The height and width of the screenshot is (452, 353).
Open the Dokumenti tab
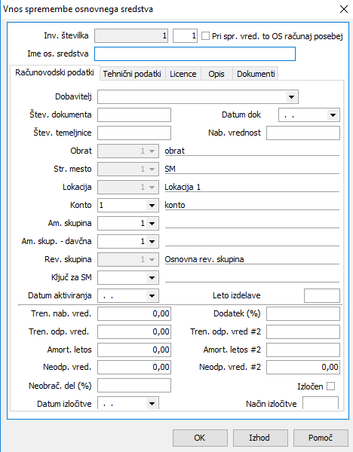tap(256, 74)
